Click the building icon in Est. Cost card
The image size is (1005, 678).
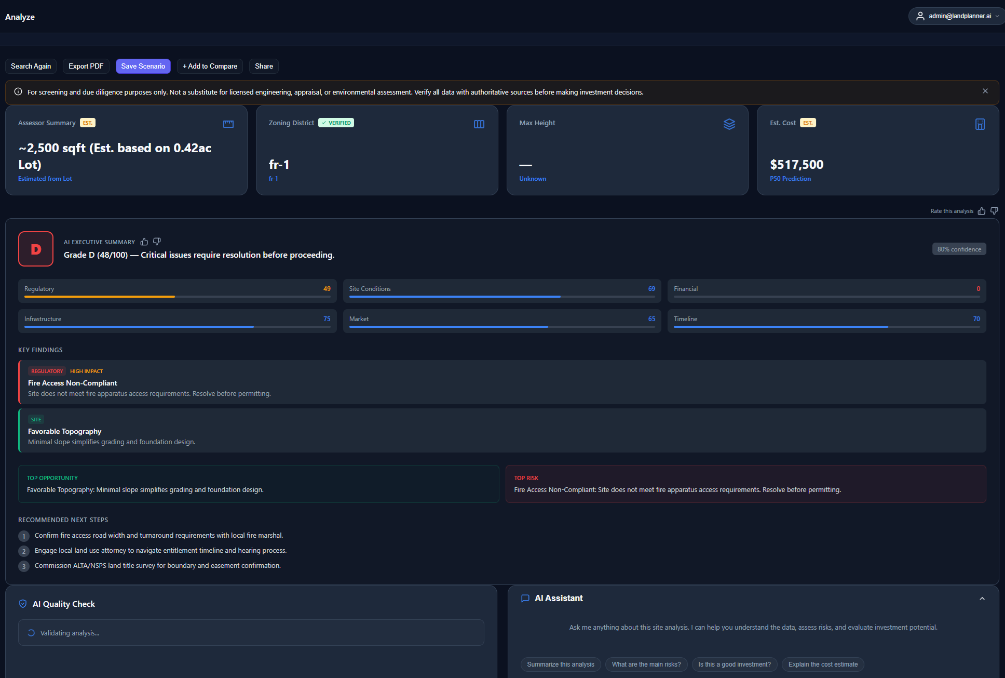(980, 124)
